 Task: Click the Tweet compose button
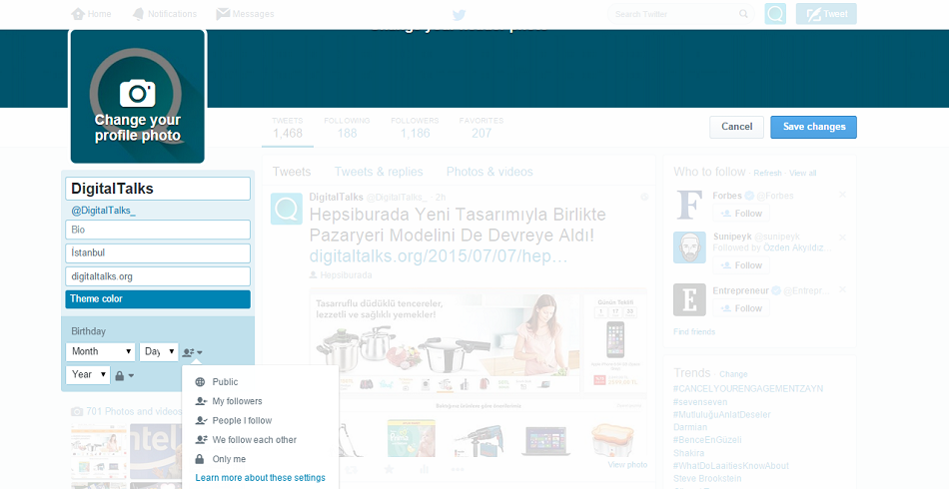point(826,14)
